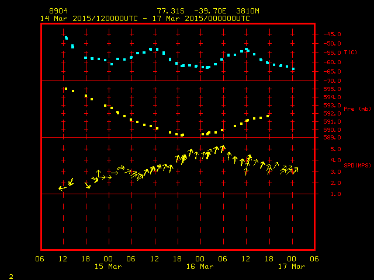Click the page number 2 at bottom left

point(11,276)
